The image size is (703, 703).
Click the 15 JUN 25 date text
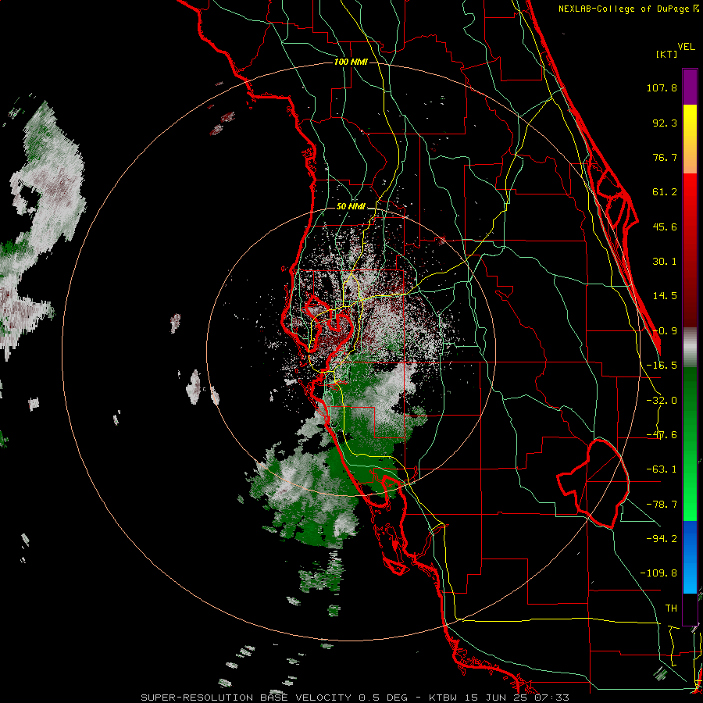(495, 698)
